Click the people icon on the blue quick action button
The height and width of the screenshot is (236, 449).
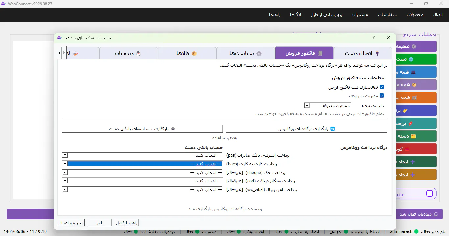(x=414, y=72)
